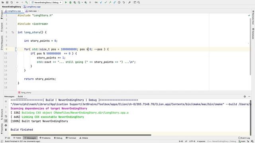255x143 pixels.
Task: Click the Messages horizontal scrollbar
Action: (81, 135)
